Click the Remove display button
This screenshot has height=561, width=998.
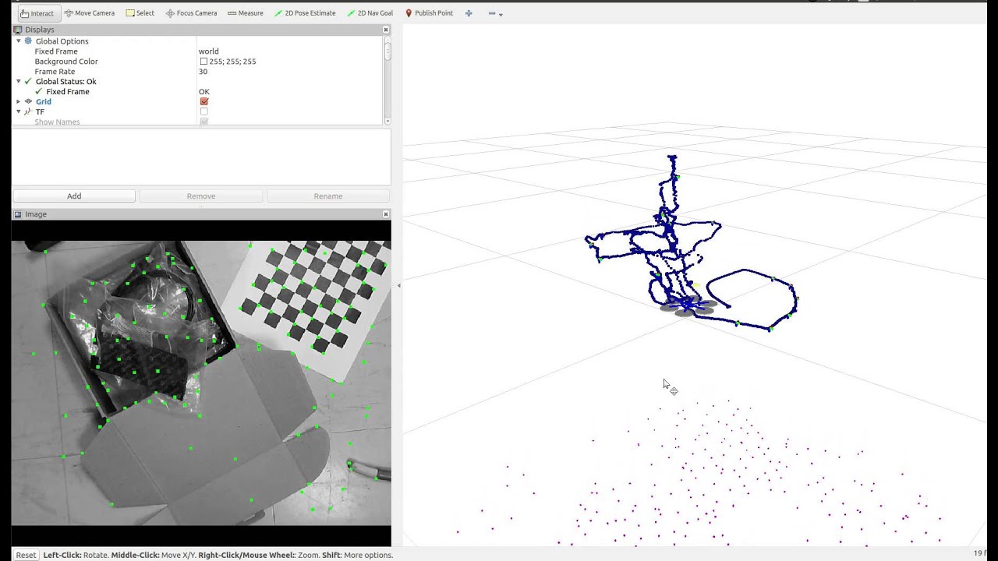[x=201, y=196]
